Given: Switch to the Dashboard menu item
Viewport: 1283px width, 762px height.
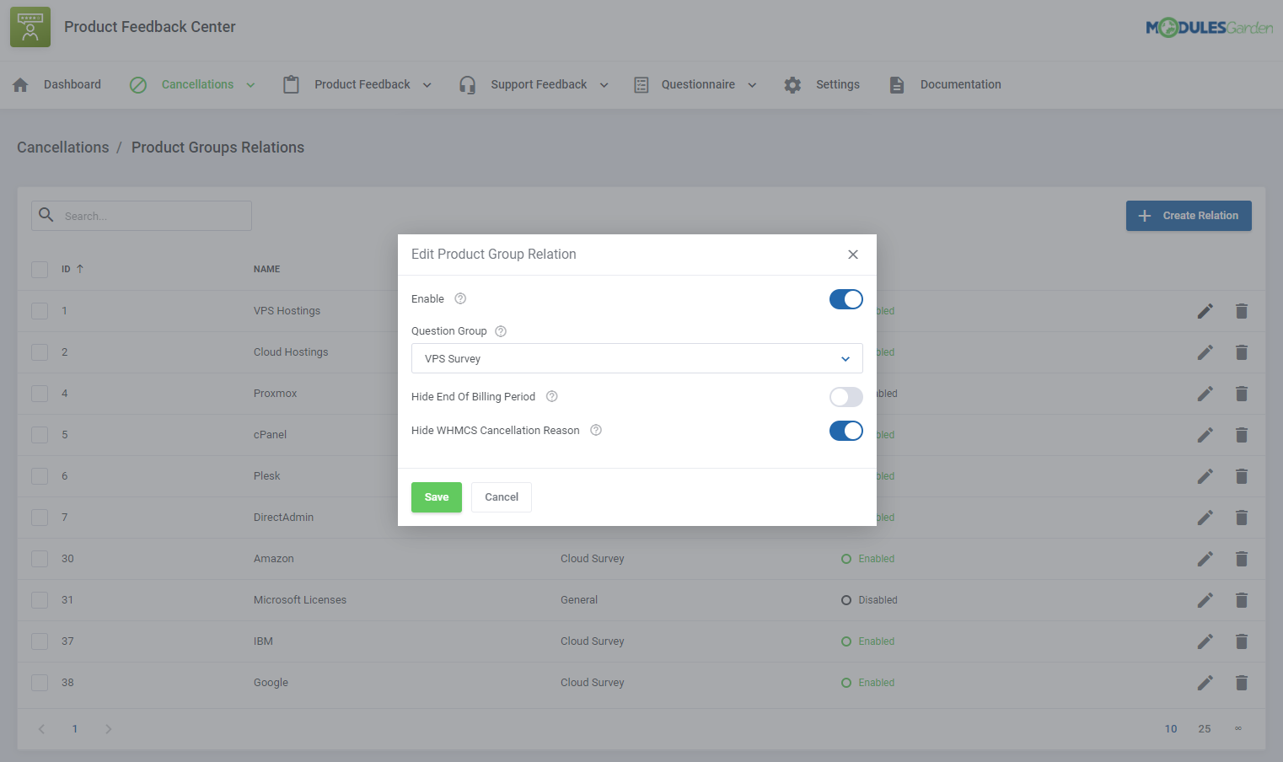Looking at the screenshot, I should click(72, 84).
